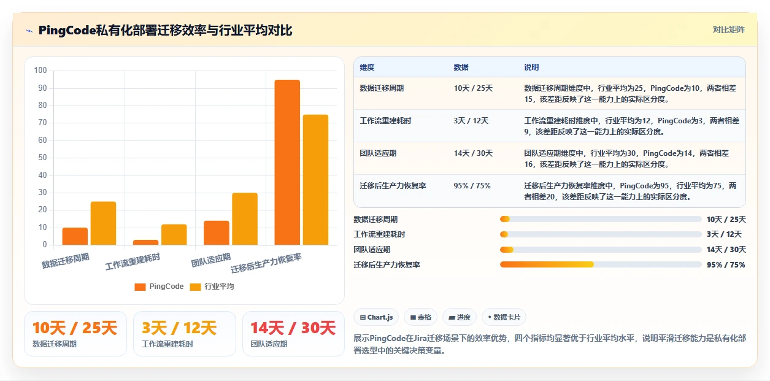The image size is (770, 381).
Task: Click the PingCode bar for 迁移后生产力恢复率
Action: [287, 162]
